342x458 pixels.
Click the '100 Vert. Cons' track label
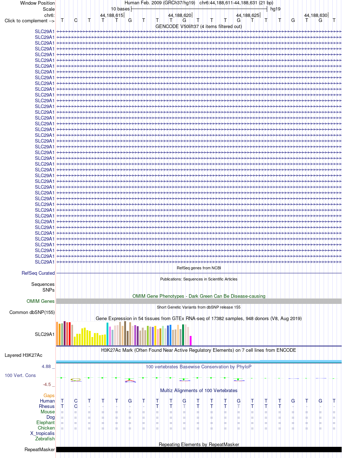20,375
